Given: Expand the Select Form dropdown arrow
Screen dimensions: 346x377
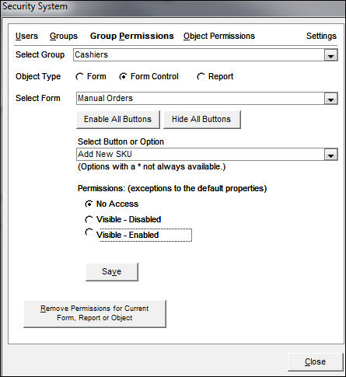Looking at the screenshot, I should 330,99.
